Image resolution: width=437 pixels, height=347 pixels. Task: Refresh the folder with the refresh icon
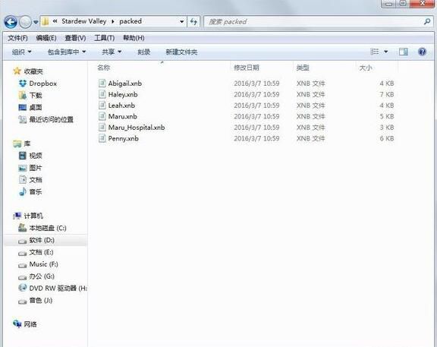[193, 21]
